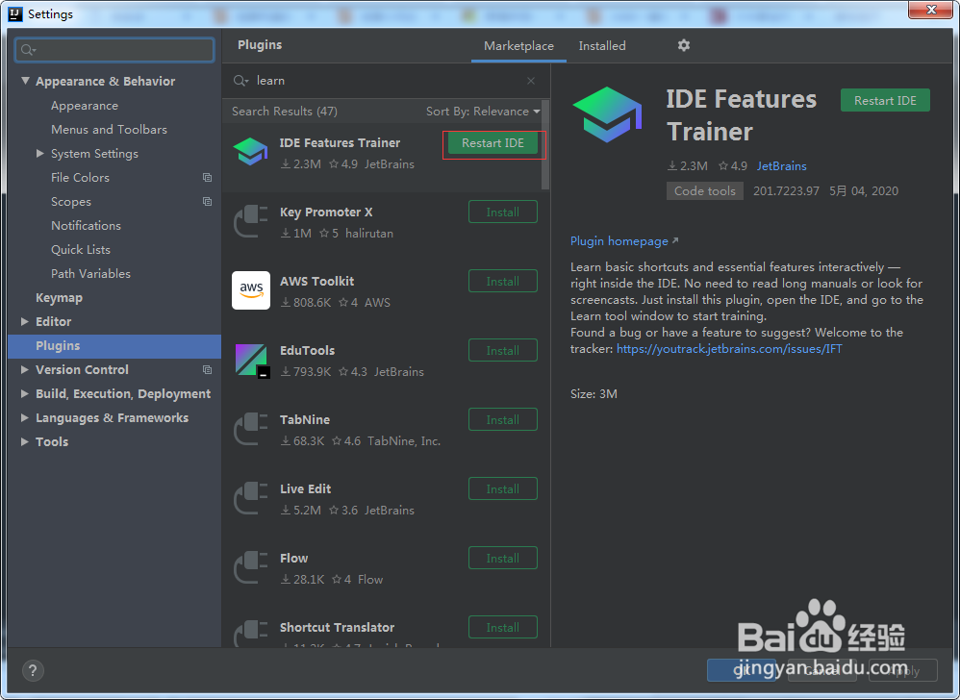Open File Colors settings
Screen dimensions: 960x700
pyautogui.click(x=80, y=178)
